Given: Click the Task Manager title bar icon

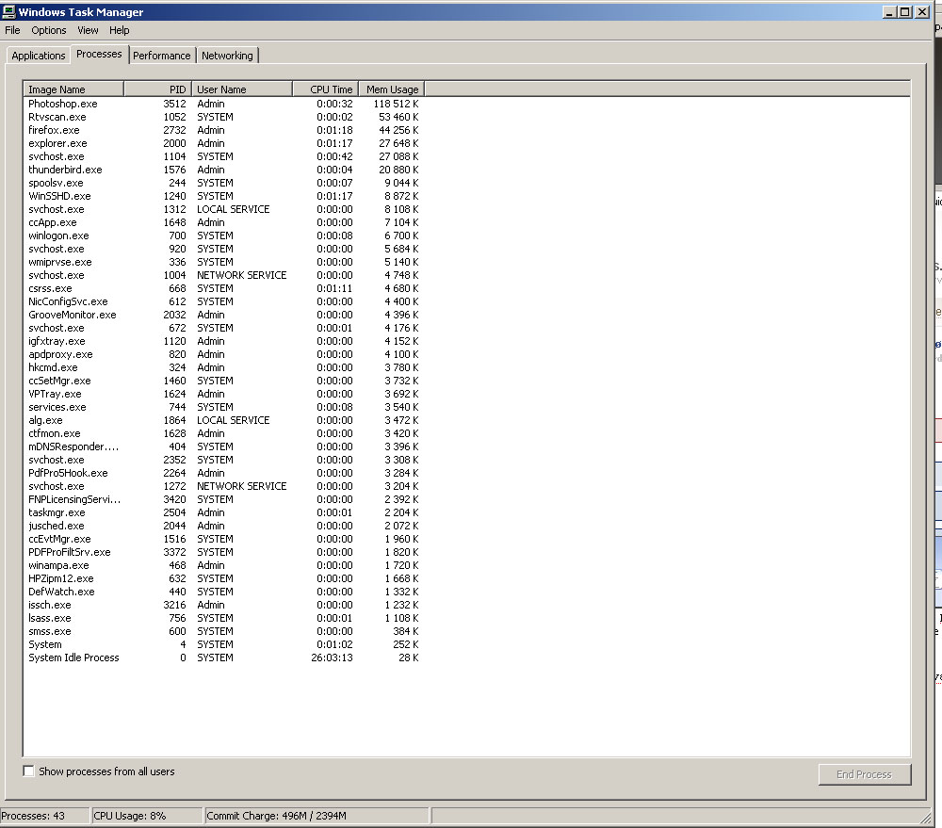Looking at the screenshot, I should coord(8,11).
